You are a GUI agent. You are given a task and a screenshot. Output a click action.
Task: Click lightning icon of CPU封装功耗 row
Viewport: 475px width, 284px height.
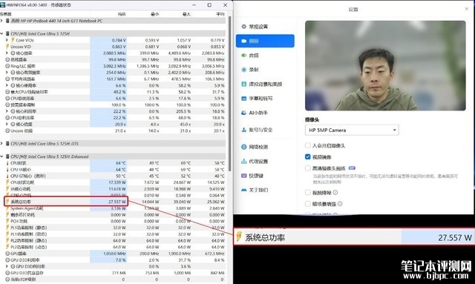[7, 182]
